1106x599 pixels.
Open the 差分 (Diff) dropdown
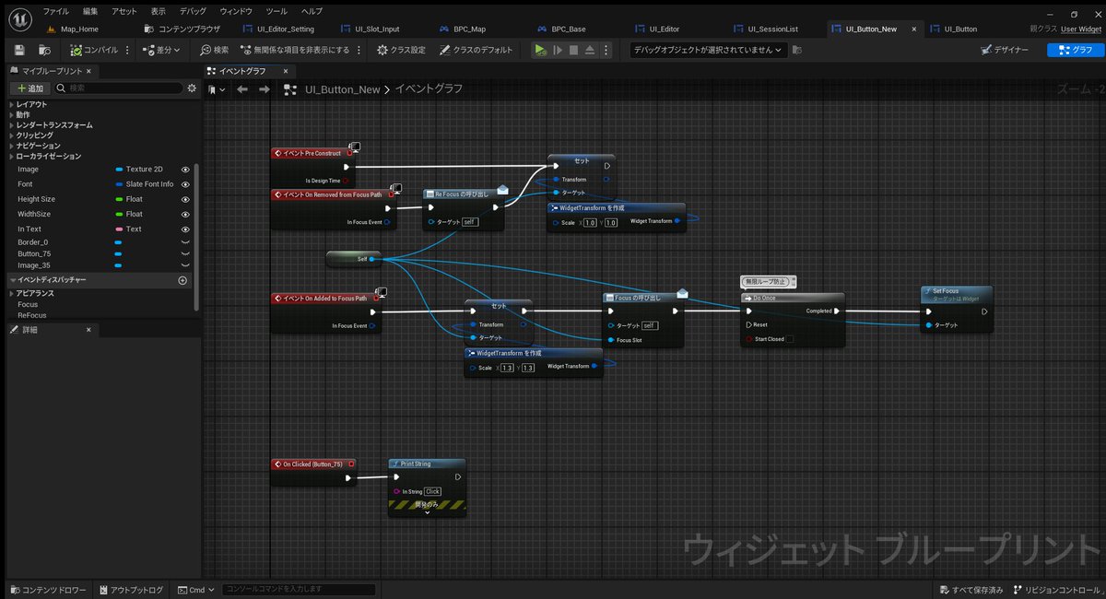click(162, 50)
